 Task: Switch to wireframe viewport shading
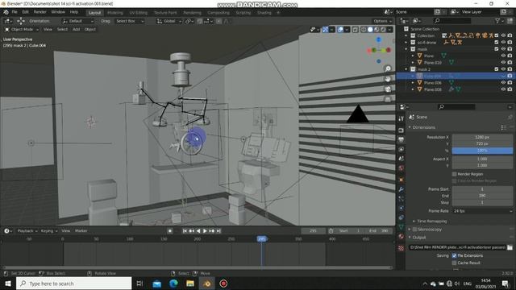coord(364,30)
